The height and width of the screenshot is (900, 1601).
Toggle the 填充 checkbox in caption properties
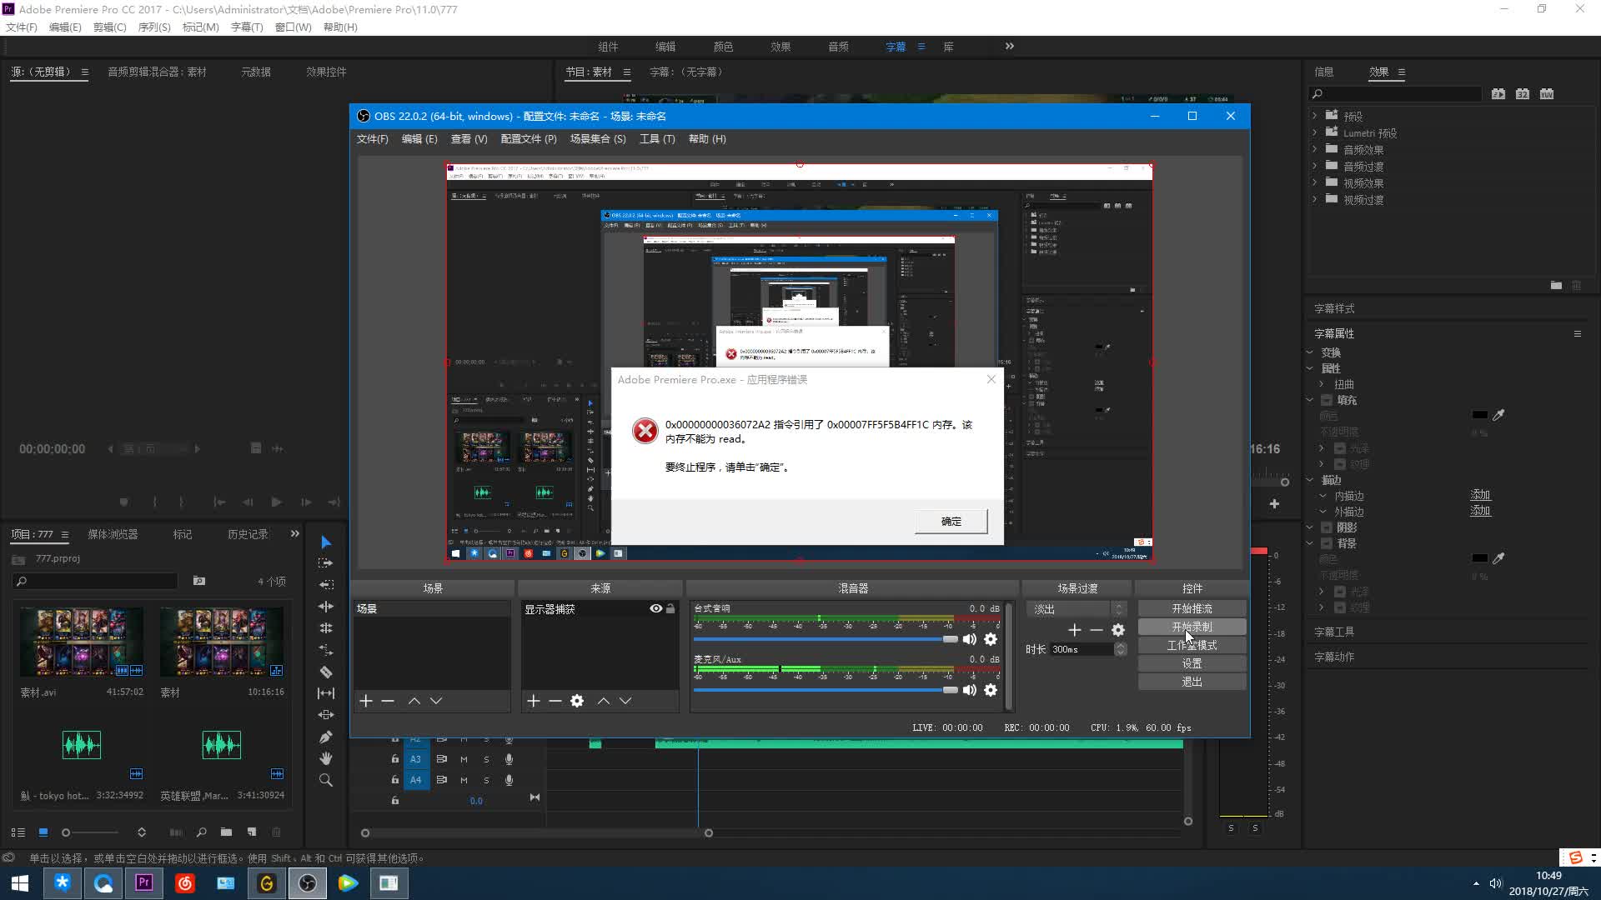[1327, 400]
